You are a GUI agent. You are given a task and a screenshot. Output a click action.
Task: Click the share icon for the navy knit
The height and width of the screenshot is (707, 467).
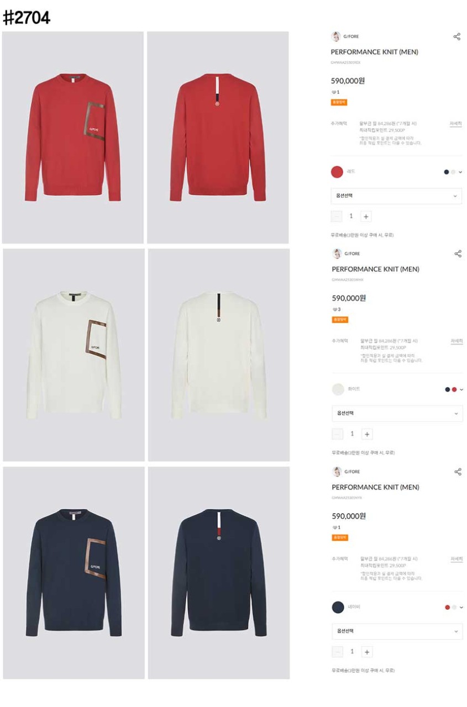tap(458, 472)
